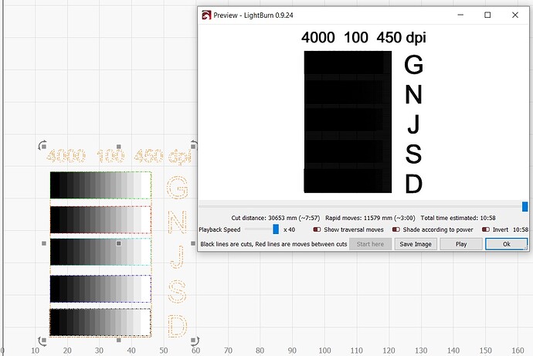The width and height of the screenshot is (533, 356).
Task: Click the bottom-right rotate handle of selection
Action: pos(195,341)
